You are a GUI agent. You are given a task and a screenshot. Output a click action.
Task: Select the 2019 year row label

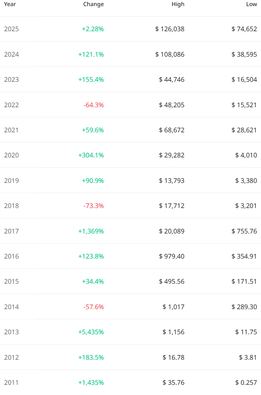pyautogui.click(x=12, y=181)
